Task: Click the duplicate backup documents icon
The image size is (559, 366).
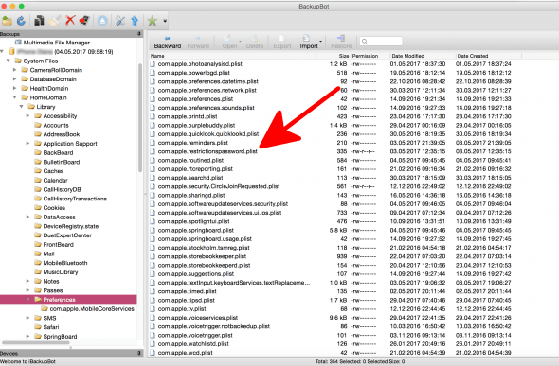Action: [39, 21]
